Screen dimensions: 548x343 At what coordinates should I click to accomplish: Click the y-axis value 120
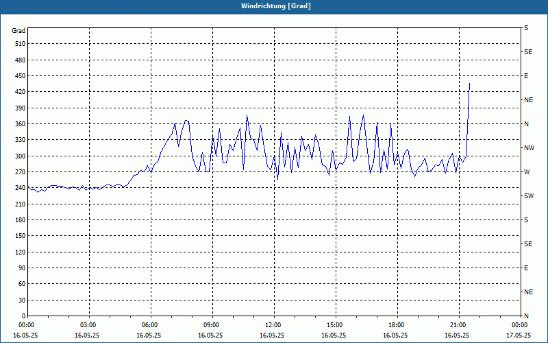(21, 252)
